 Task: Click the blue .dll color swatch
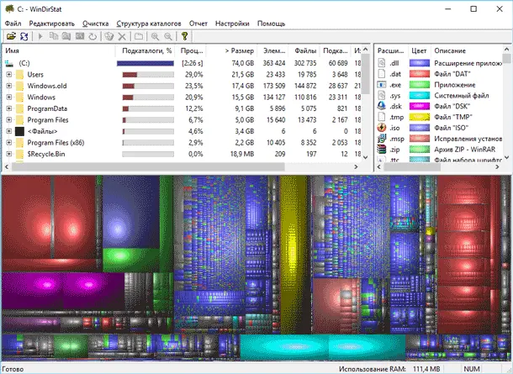tap(420, 63)
